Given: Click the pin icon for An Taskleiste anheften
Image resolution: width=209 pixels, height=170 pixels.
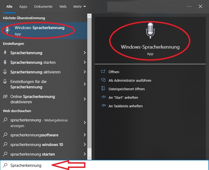Looking at the screenshot, I should click(103, 106).
